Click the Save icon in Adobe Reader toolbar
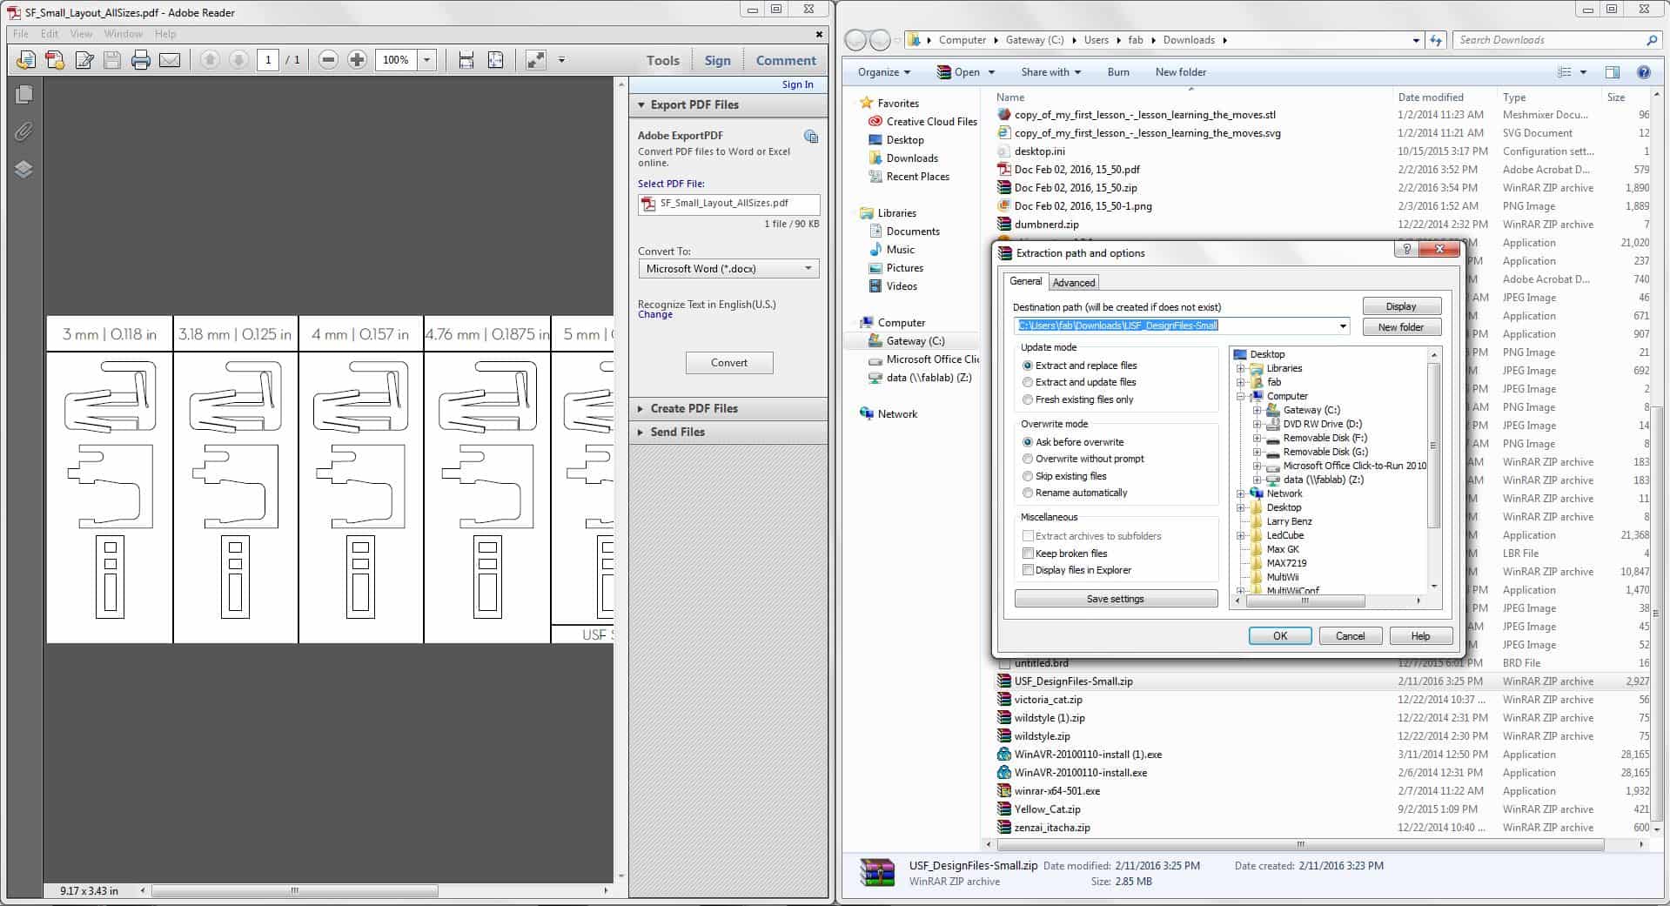 tap(112, 60)
